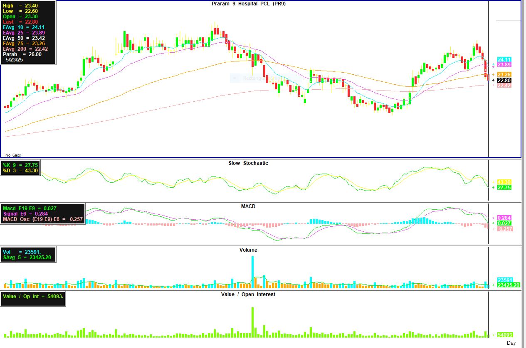Viewport: 526px width, 348px height.
Task: Click the Slow Stochastic panel title
Action: (248, 163)
